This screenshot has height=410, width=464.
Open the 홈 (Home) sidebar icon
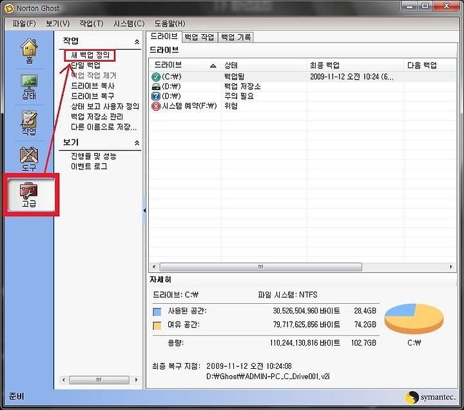(29, 51)
